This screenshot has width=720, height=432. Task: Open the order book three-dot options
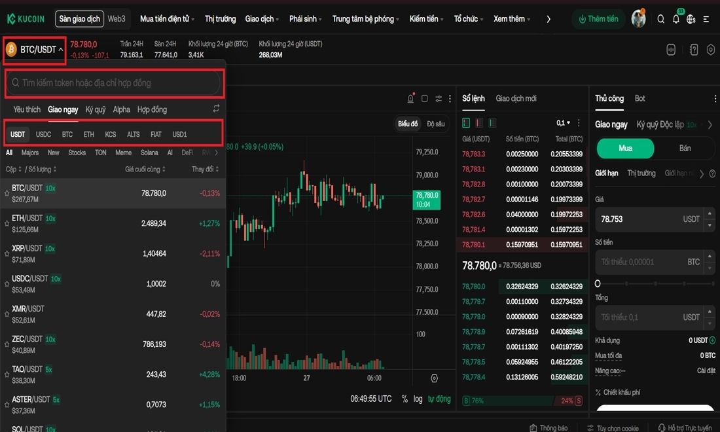[x=579, y=122]
